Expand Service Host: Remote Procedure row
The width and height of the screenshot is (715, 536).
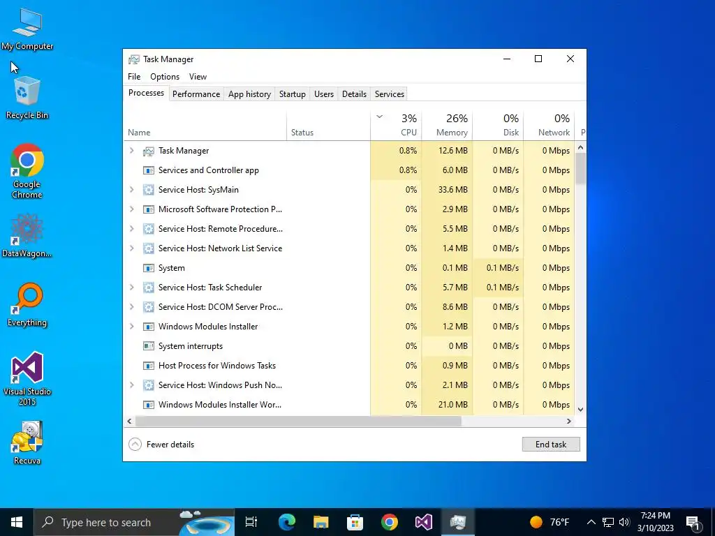[132, 229]
